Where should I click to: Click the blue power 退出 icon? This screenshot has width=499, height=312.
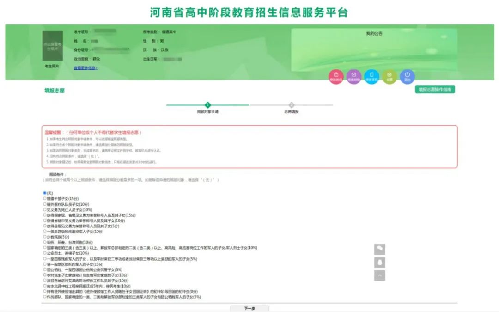[407, 77]
